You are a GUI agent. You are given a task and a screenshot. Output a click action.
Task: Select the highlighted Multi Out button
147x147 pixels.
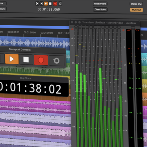[136, 10]
